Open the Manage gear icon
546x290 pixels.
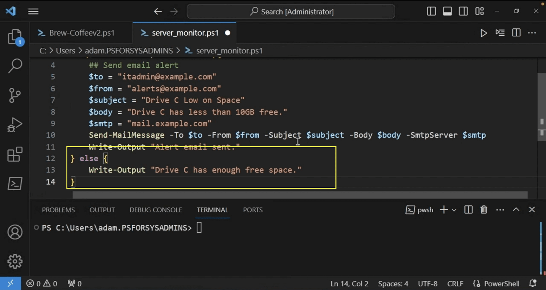[x=15, y=261]
